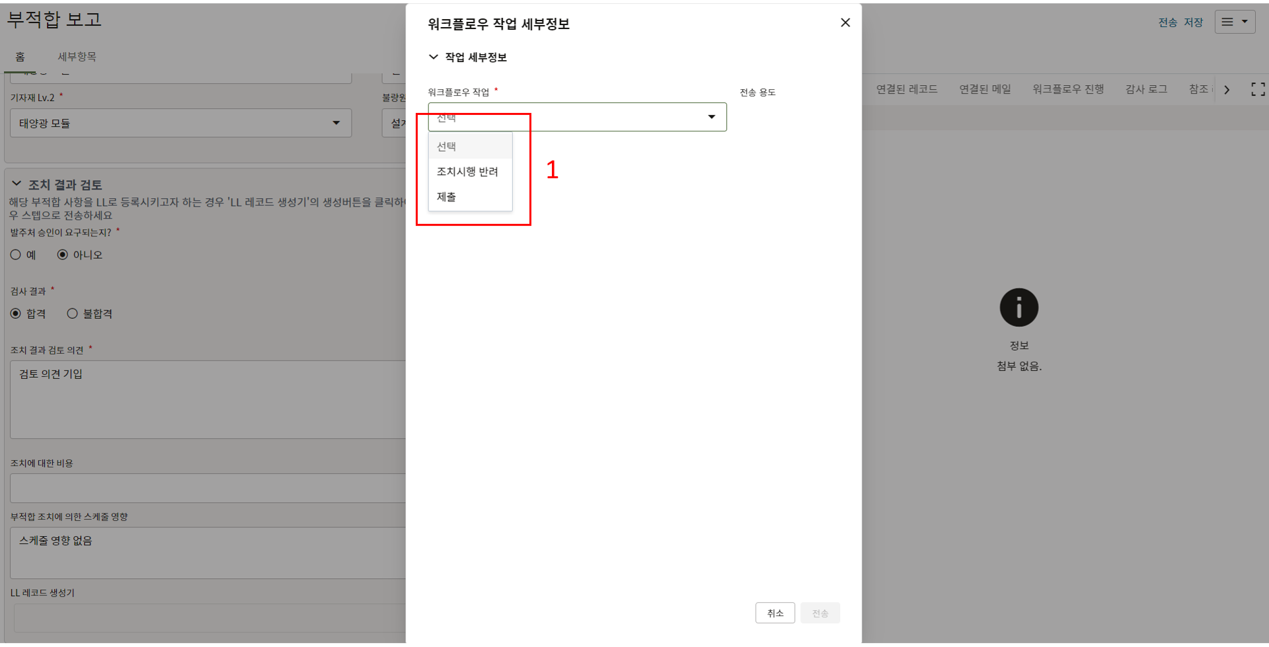
Task: Select 예 for client approval required
Action: pyautogui.click(x=16, y=255)
